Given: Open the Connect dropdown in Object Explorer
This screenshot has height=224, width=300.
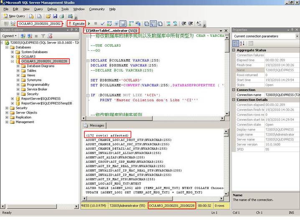Looking at the screenshot, I should (9, 36).
